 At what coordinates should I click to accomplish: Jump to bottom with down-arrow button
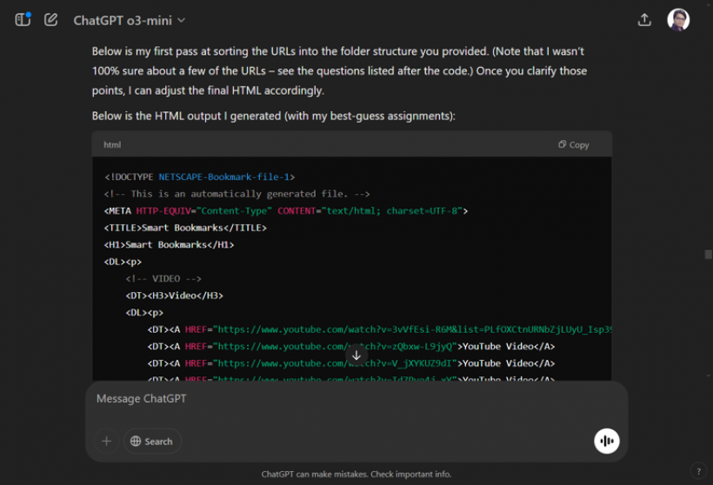(356, 355)
